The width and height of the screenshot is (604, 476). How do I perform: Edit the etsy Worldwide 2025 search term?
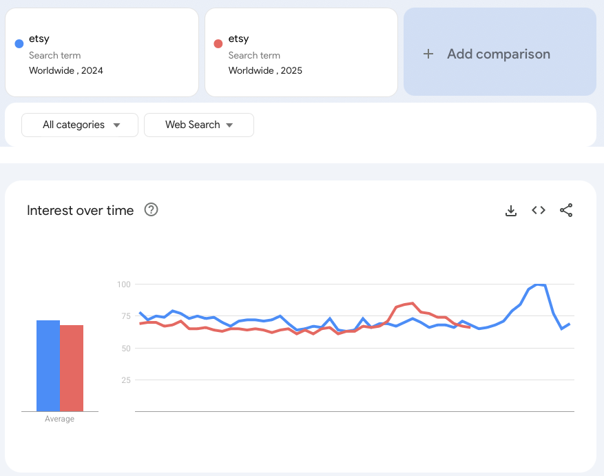(301, 52)
